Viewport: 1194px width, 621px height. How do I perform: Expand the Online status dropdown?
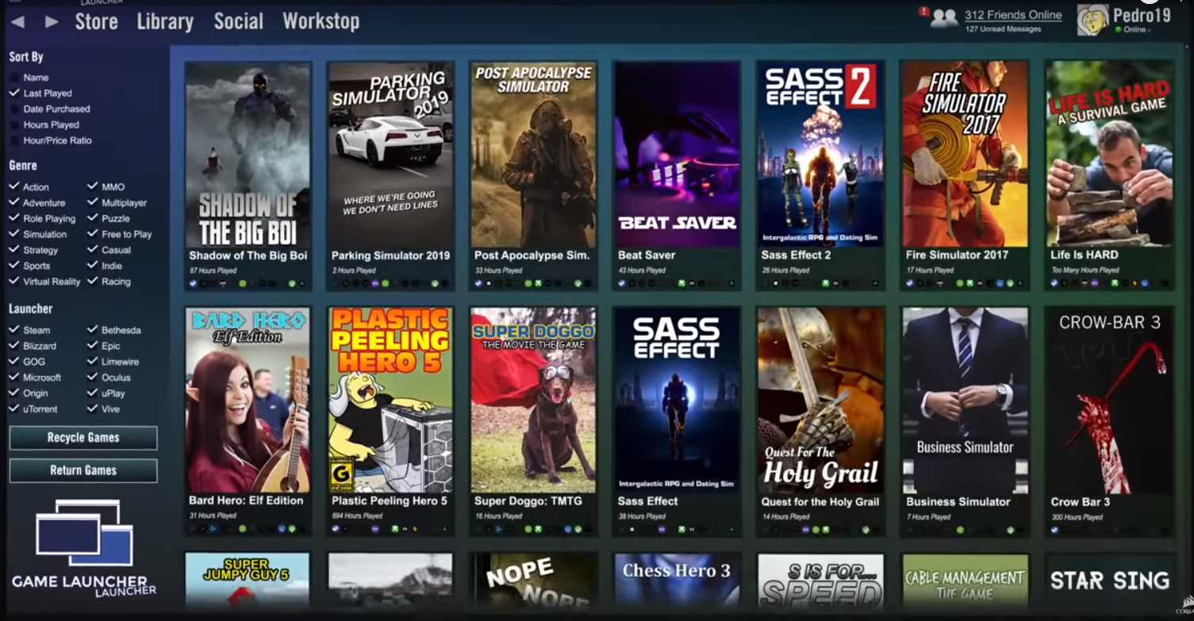pyautogui.click(x=1133, y=30)
